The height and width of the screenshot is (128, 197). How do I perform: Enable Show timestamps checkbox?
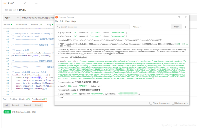(x=151, y=103)
